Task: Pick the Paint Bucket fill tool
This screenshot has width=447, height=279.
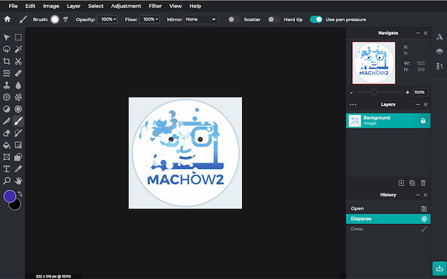Action: (x=7, y=145)
